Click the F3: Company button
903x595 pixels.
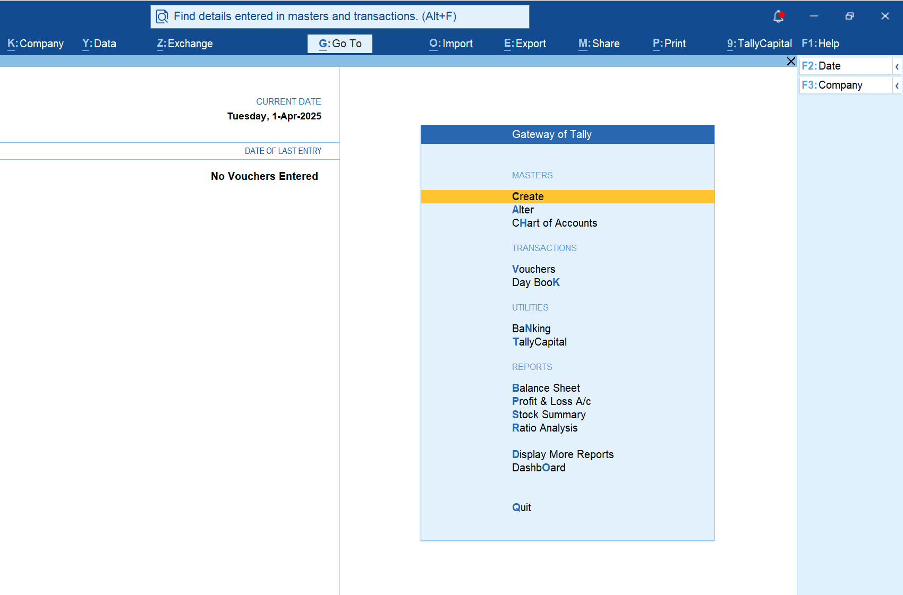[x=845, y=85]
